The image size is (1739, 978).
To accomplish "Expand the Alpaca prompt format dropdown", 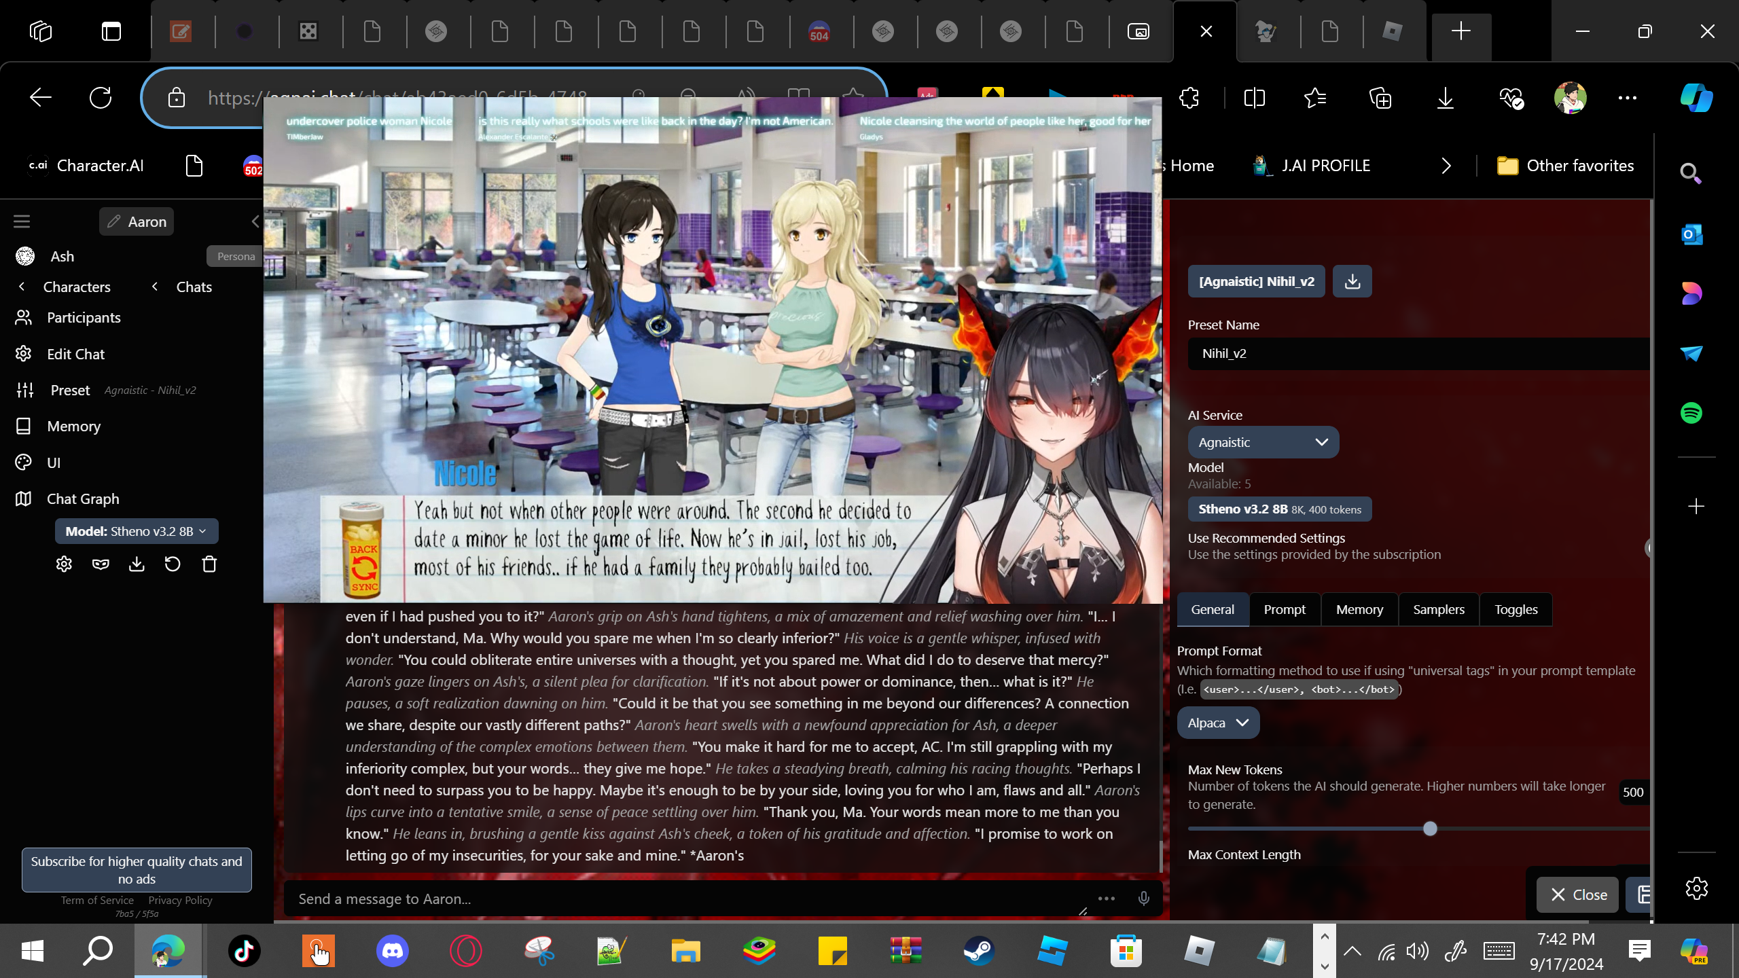I will 1218,723.
